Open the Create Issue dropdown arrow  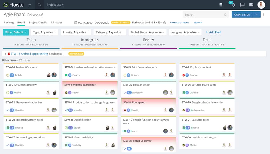click(x=257, y=15)
